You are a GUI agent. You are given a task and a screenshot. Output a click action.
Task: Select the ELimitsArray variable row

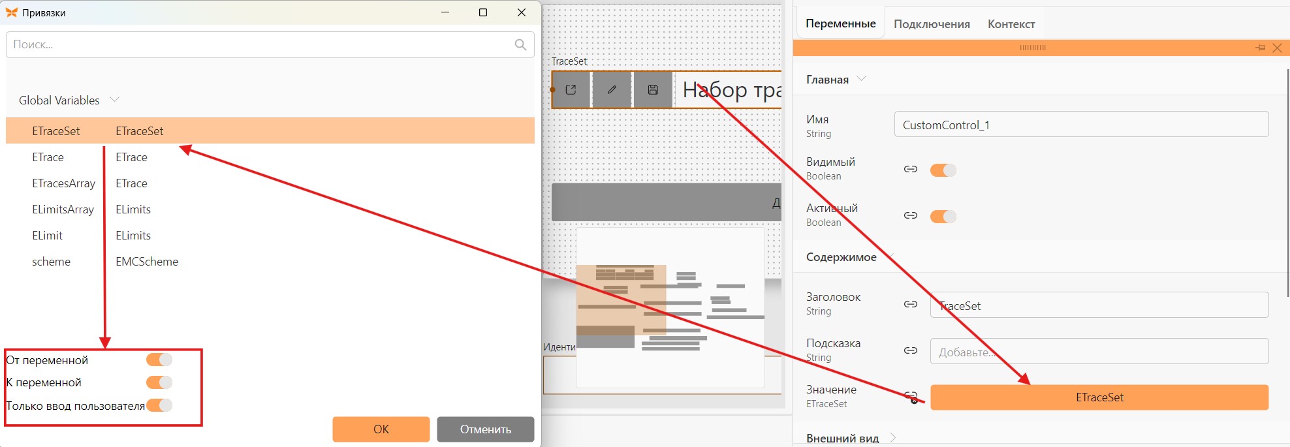click(x=270, y=209)
